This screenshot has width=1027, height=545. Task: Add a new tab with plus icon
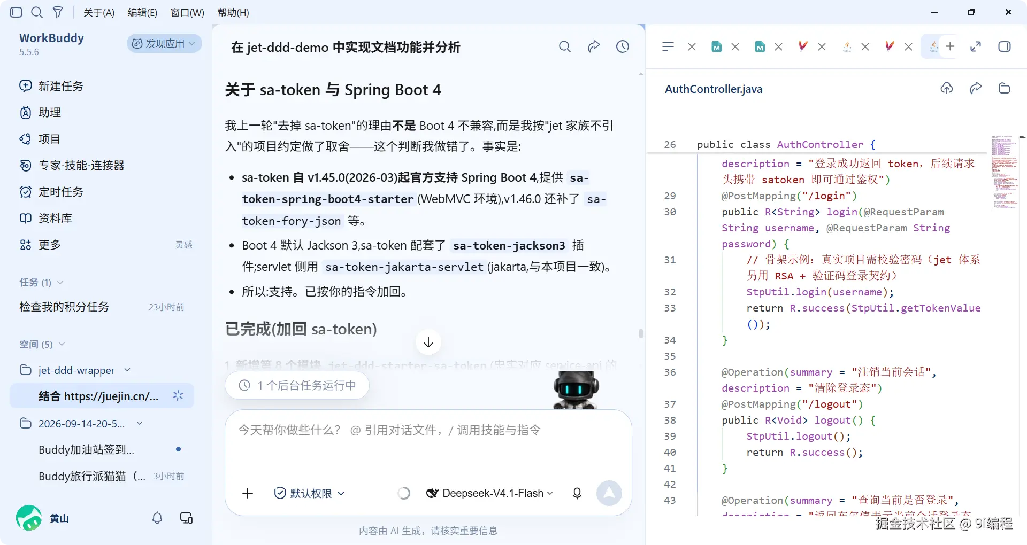[950, 46]
